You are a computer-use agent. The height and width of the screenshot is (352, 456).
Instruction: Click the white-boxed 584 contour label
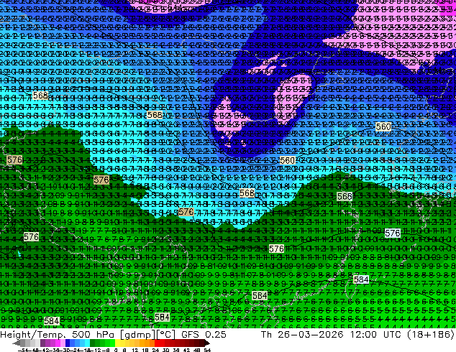(361, 279)
